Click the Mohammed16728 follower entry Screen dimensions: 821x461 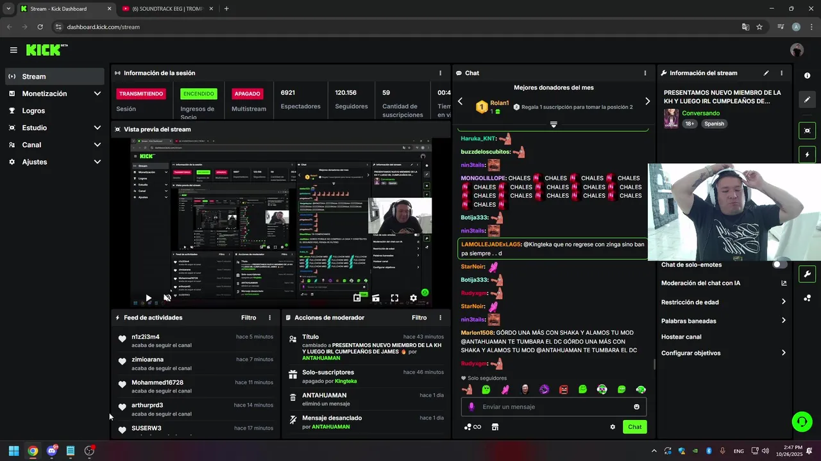(x=196, y=386)
